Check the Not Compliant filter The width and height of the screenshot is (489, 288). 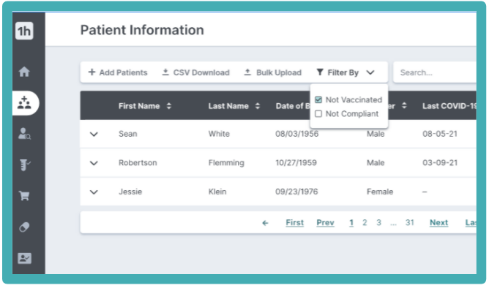(318, 113)
